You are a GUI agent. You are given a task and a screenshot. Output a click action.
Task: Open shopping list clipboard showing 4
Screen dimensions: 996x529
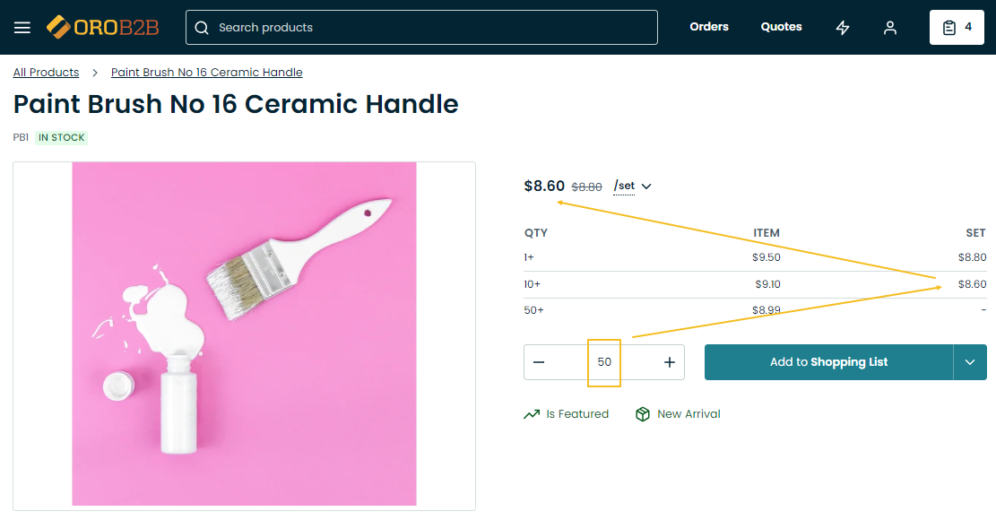pyautogui.click(x=957, y=28)
